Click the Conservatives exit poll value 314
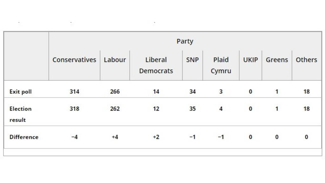Image resolution: width=325 pixels, height=183 pixels. coord(74,92)
